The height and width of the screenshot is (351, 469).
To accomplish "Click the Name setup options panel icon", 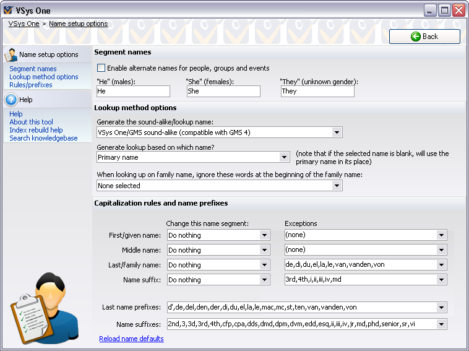I will [11, 54].
